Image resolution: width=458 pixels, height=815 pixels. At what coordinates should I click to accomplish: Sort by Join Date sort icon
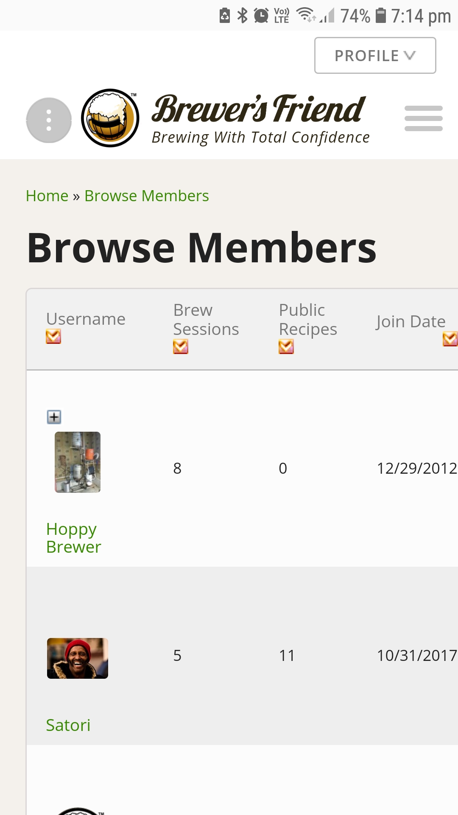point(450,339)
